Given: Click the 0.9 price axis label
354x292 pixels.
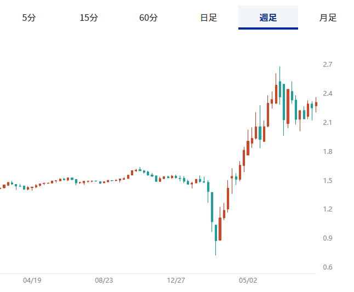Looking at the screenshot, I should coord(327,238).
